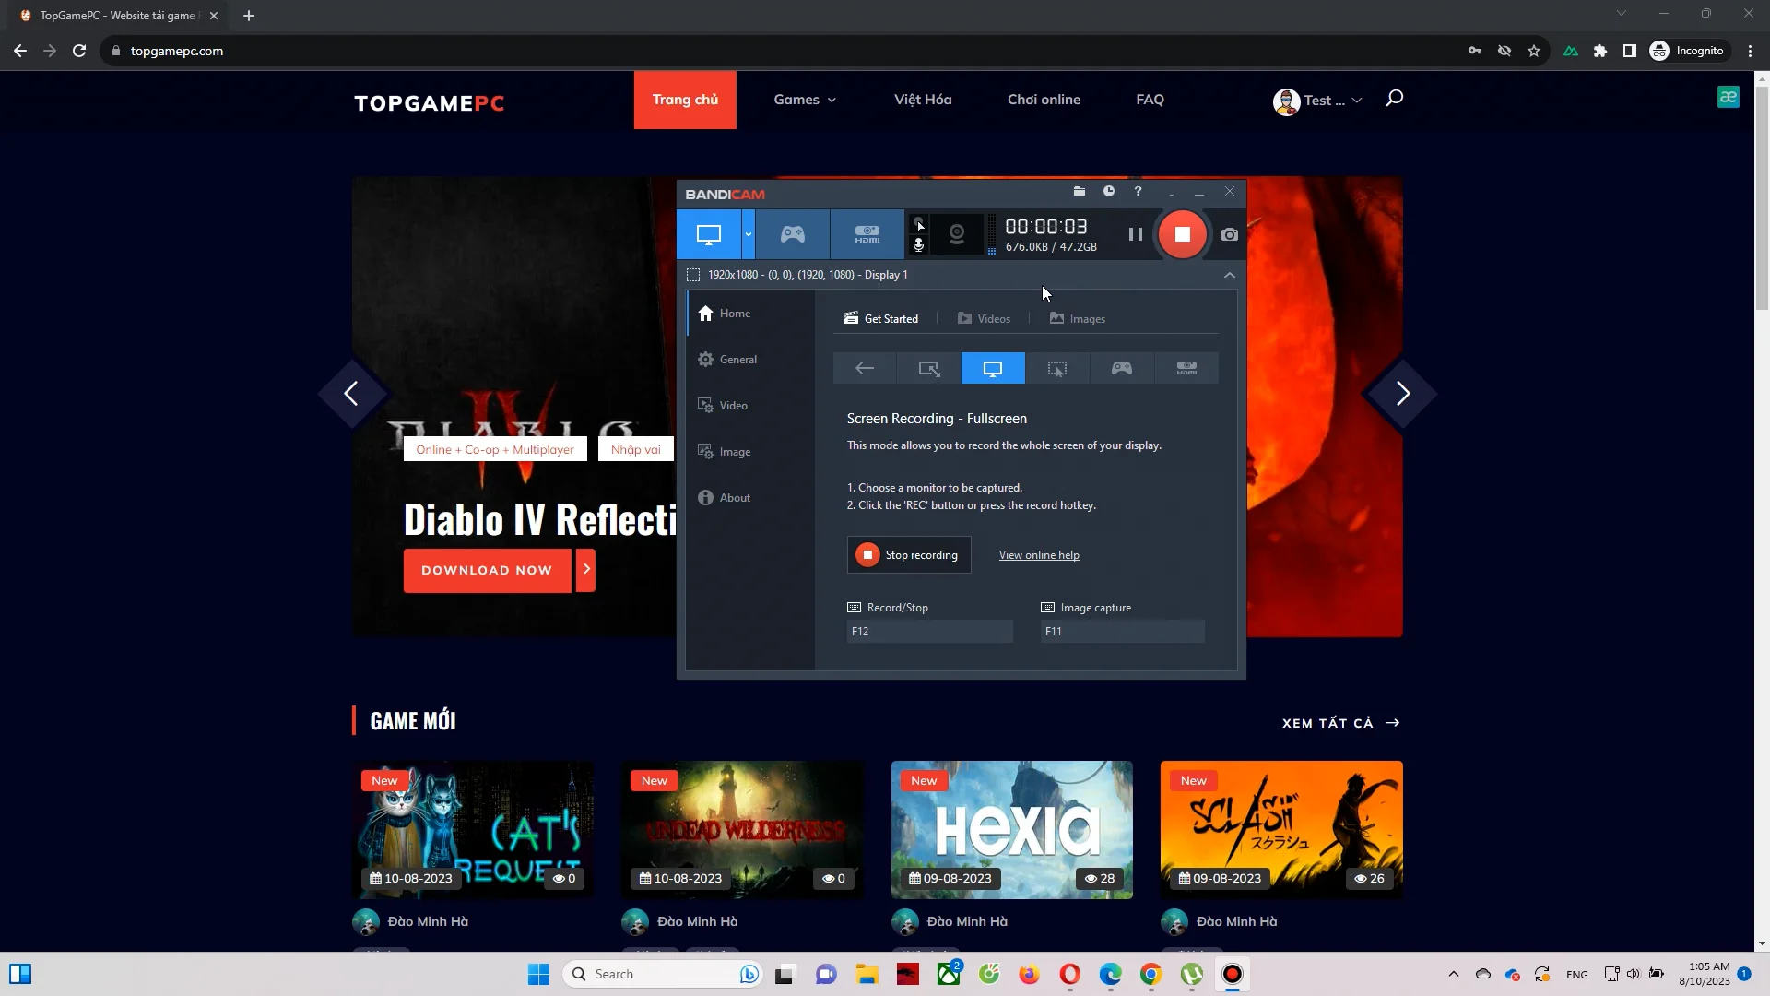This screenshot has width=1770, height=996.
Task: Collapse Bandicam panel with up chevron
Action: pyautogui.click(x=1229, y=275)
